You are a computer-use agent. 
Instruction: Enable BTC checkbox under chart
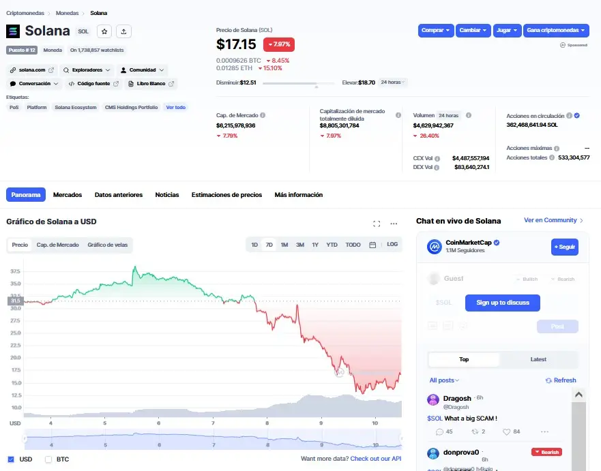(48, 459)
